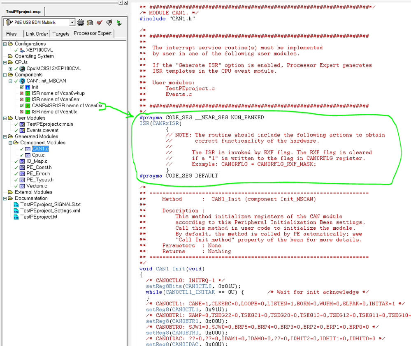
Task: Click the PE_Const.h file icon
Action: [x=22, y=168]
